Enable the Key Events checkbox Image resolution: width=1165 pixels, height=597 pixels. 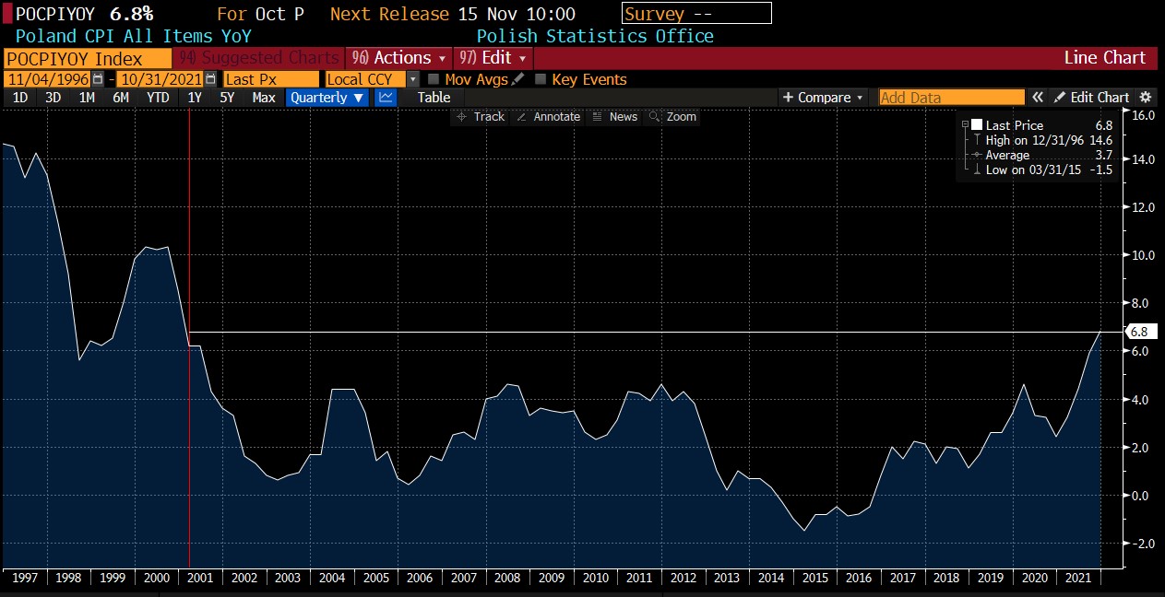[541, 79]
